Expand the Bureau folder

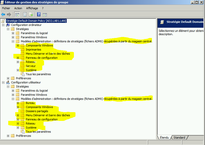click(x=18, y=103)
